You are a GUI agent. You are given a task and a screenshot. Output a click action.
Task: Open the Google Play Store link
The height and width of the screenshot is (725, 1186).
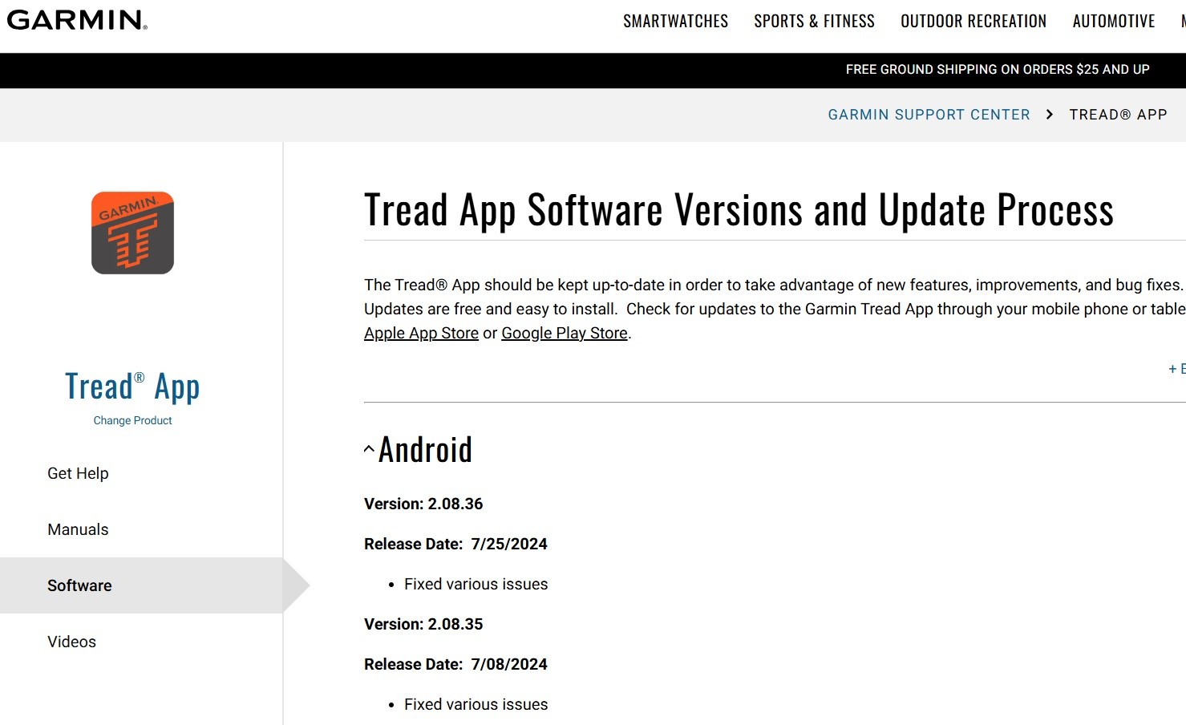coord(565,333)
